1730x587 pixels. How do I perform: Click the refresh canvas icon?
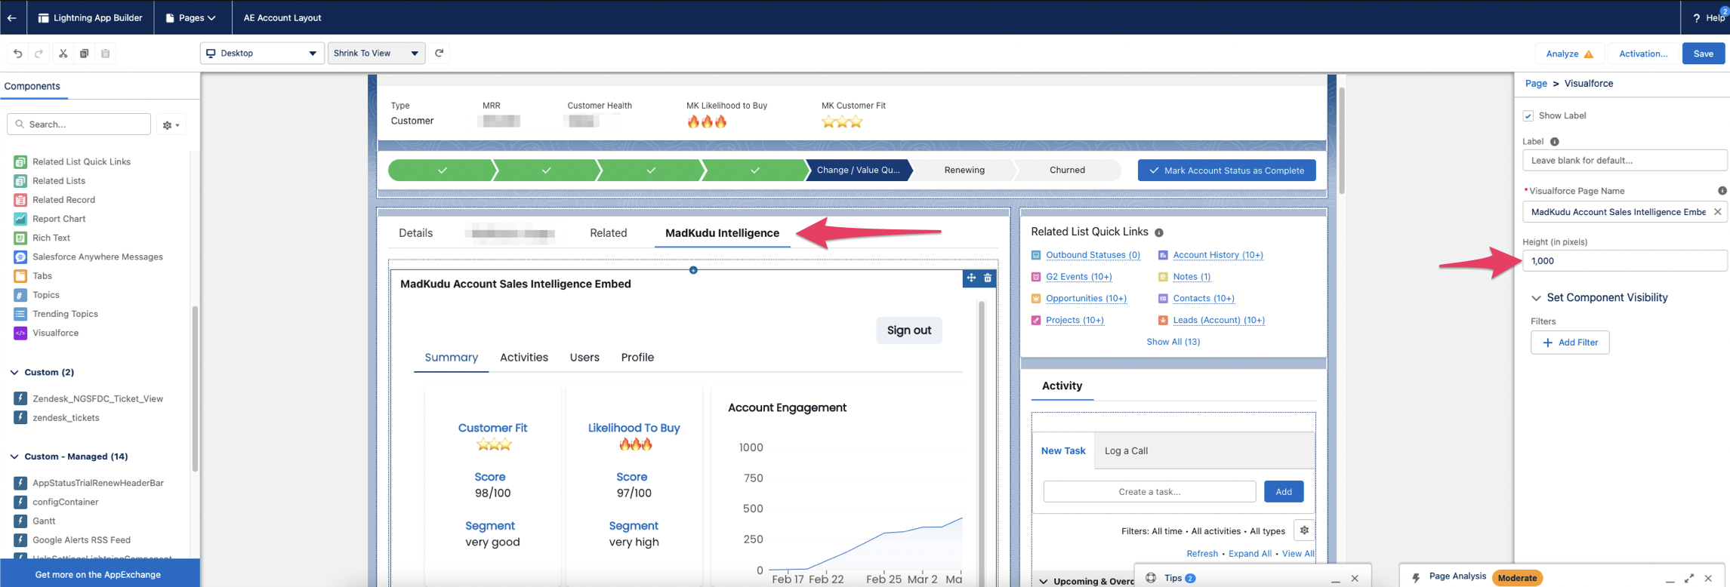point(439,53)
